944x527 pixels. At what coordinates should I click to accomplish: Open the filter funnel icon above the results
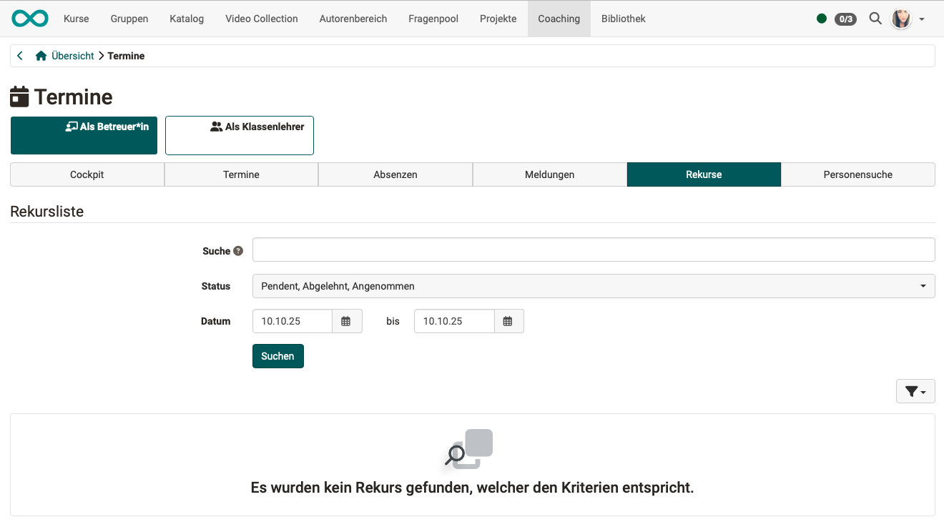pos(912,391)
